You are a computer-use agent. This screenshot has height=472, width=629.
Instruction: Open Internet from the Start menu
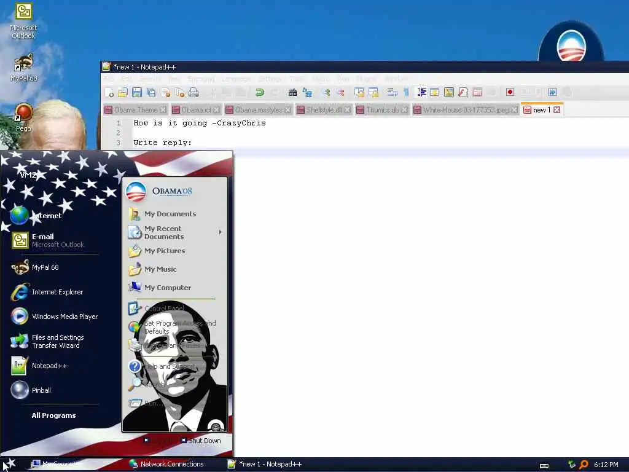[36, 216]
